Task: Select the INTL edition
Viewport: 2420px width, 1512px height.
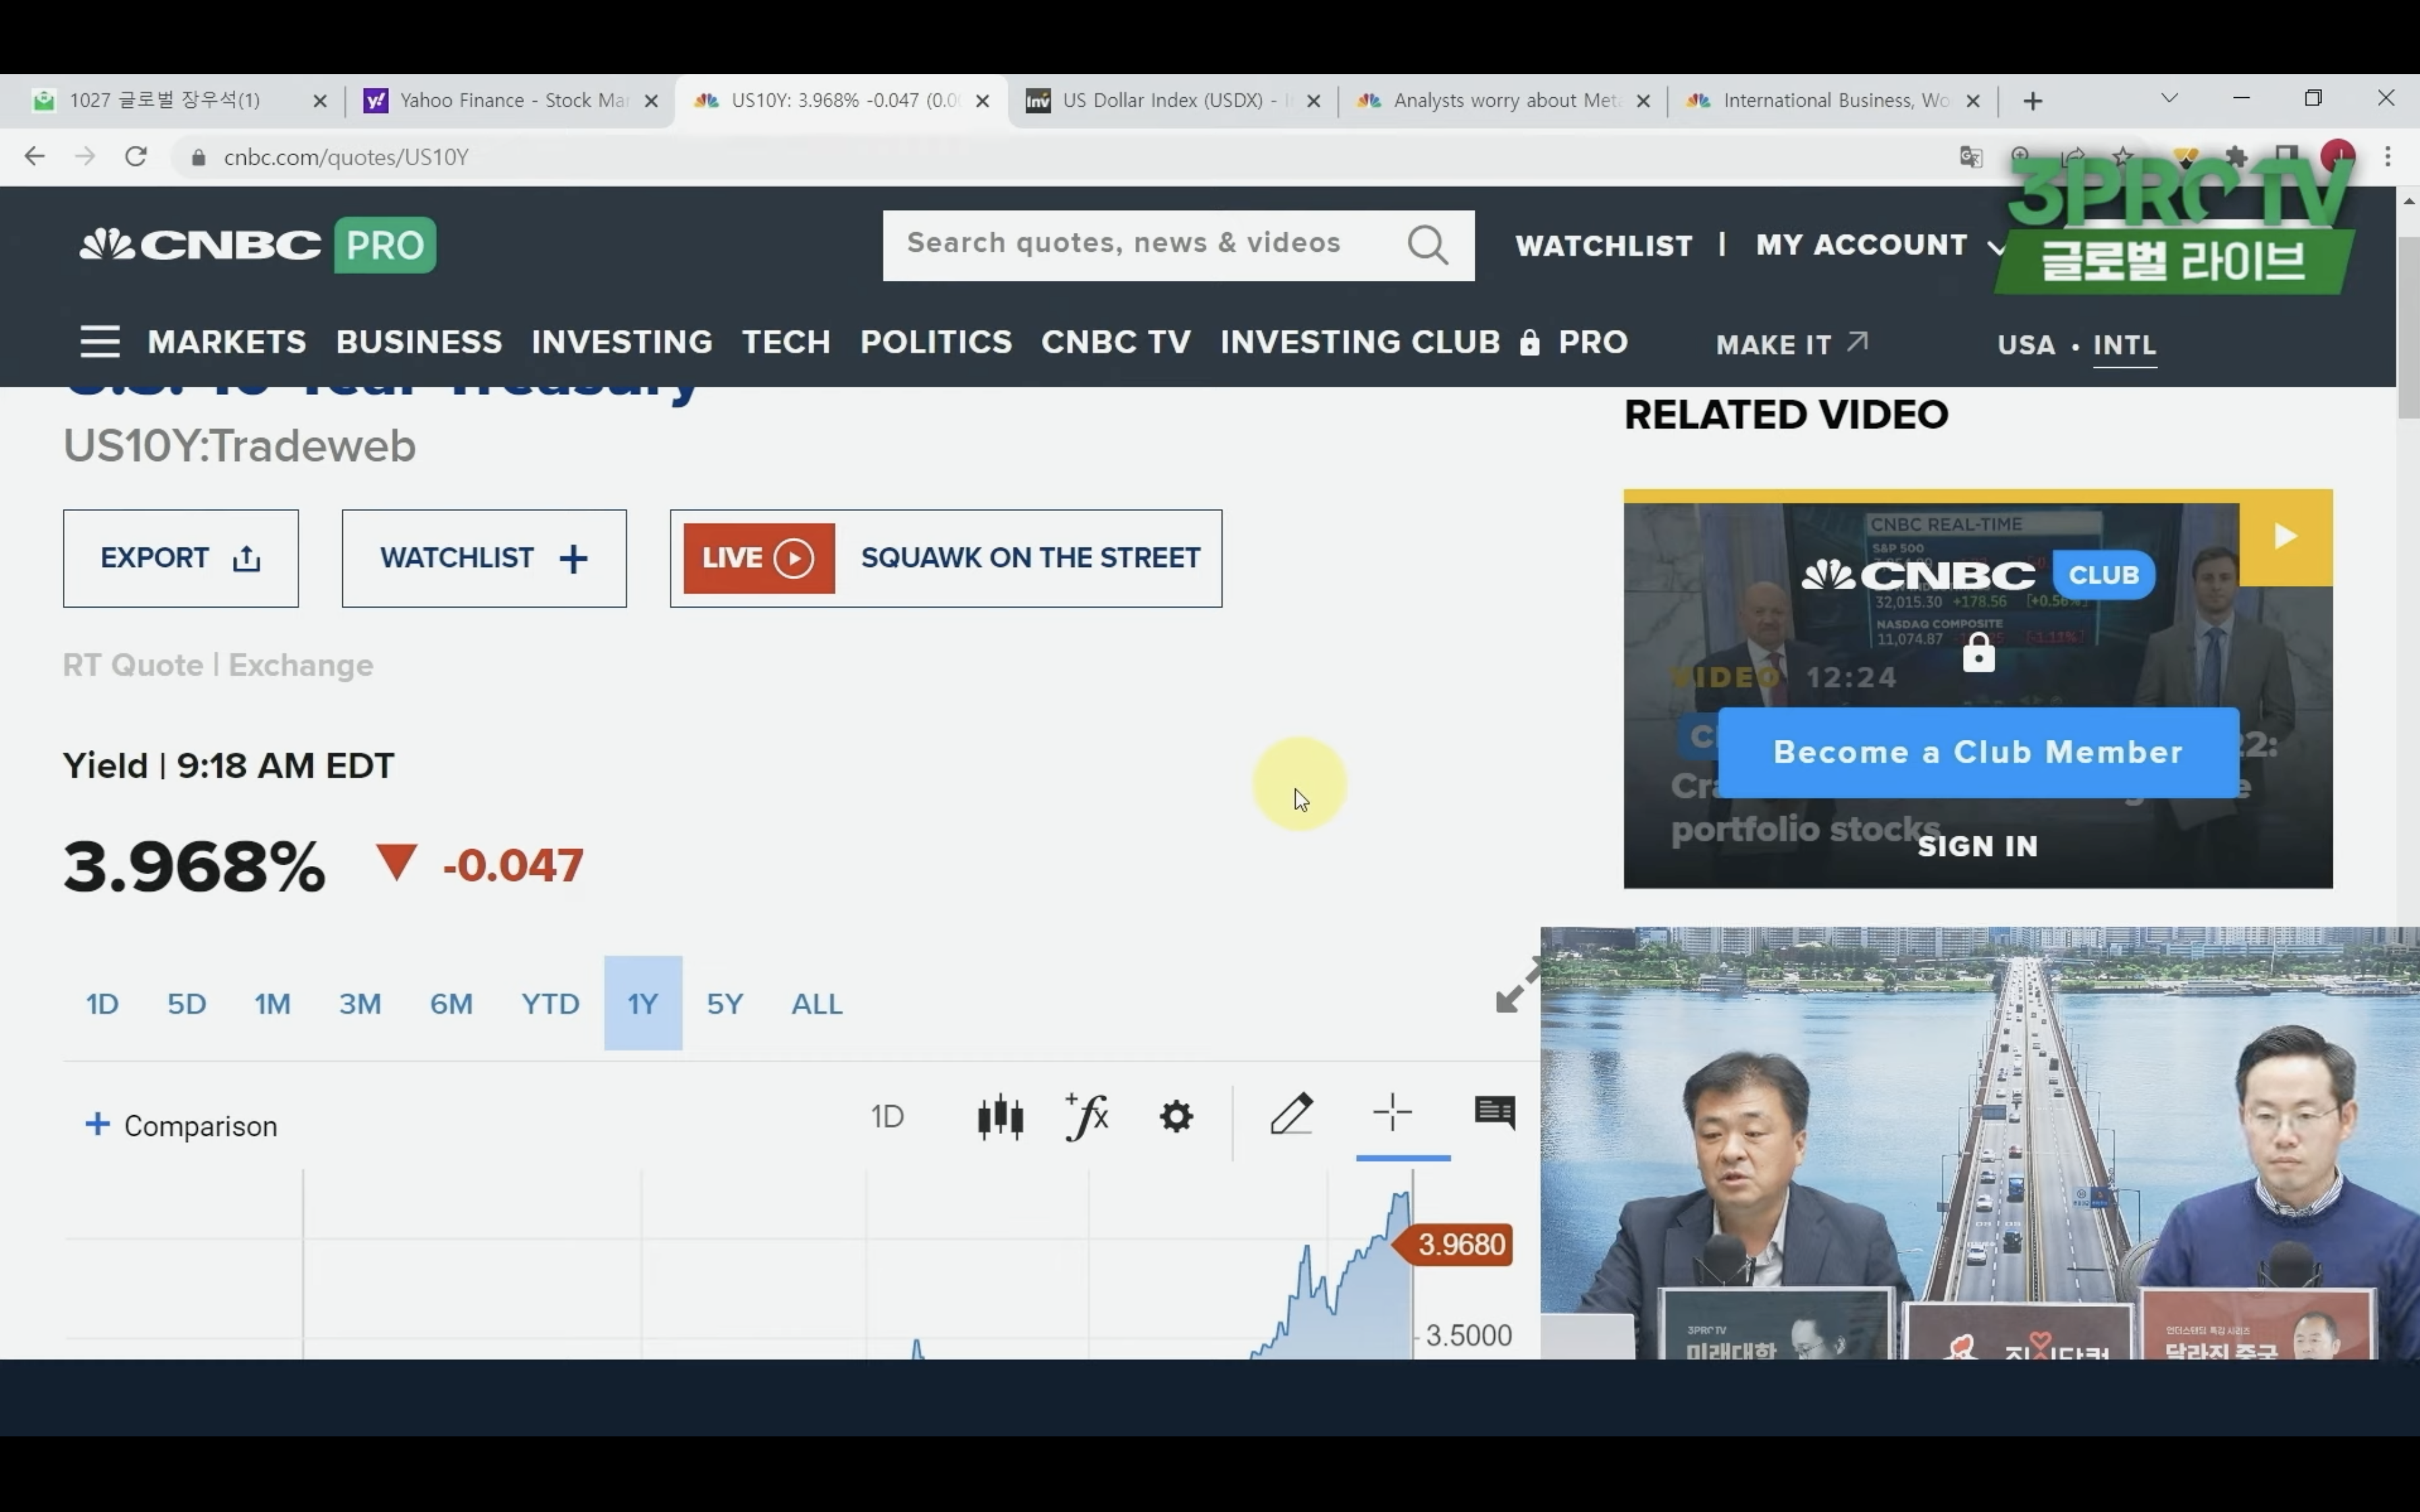Action: [2124, 345]
